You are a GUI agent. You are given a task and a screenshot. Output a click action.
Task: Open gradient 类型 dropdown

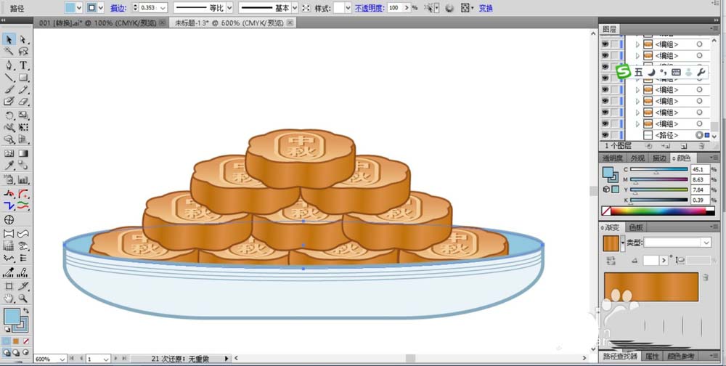pos(706,243)
